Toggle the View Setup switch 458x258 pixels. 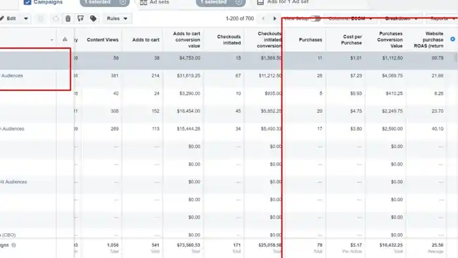click(x=315, y=18)
